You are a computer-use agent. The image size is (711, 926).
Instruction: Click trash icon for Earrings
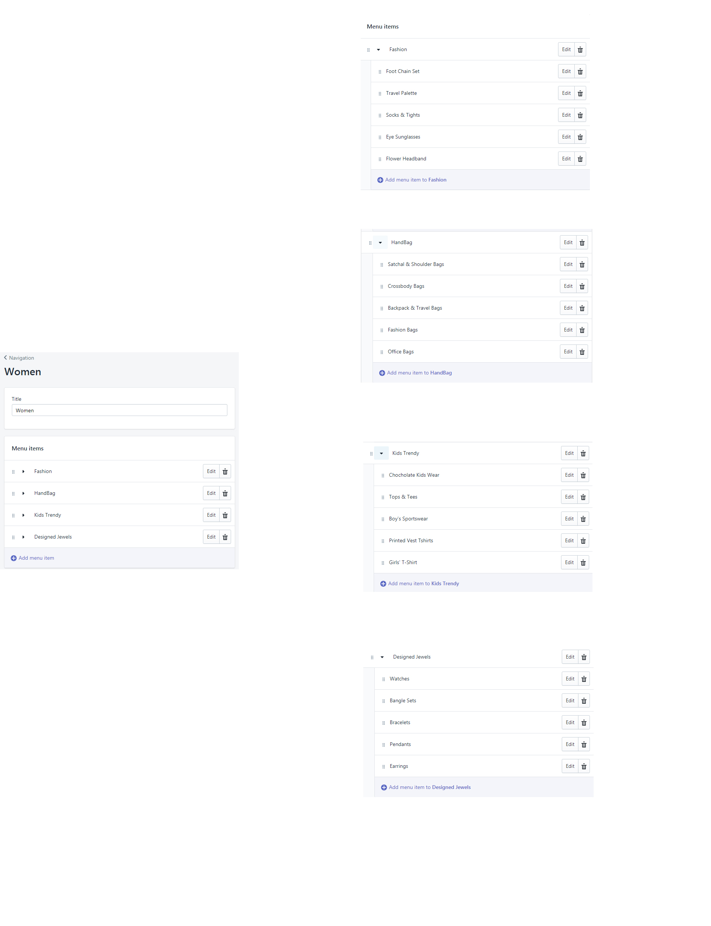point(584,766)
